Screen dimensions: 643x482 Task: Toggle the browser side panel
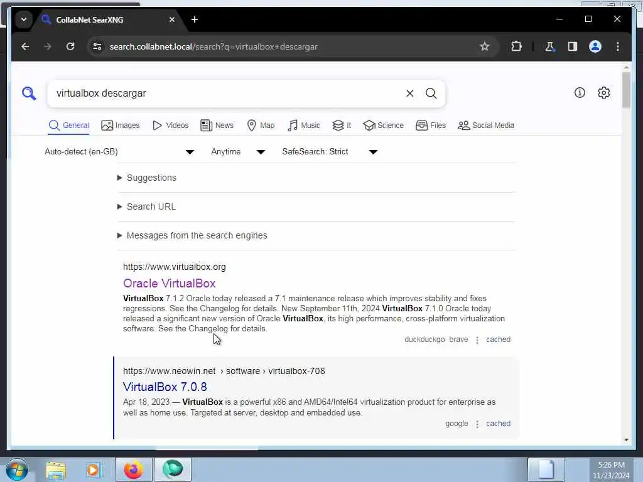coord(573,46)
